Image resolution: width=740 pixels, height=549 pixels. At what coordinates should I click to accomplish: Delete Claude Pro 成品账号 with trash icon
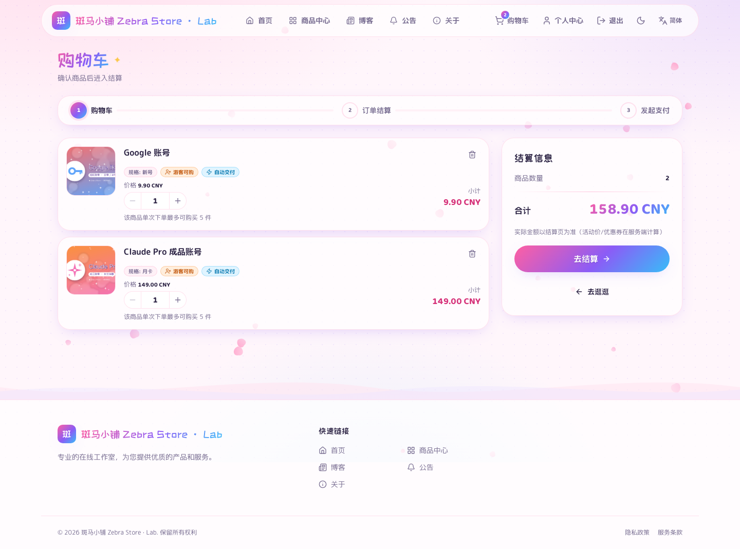click(x=472, y=254)
